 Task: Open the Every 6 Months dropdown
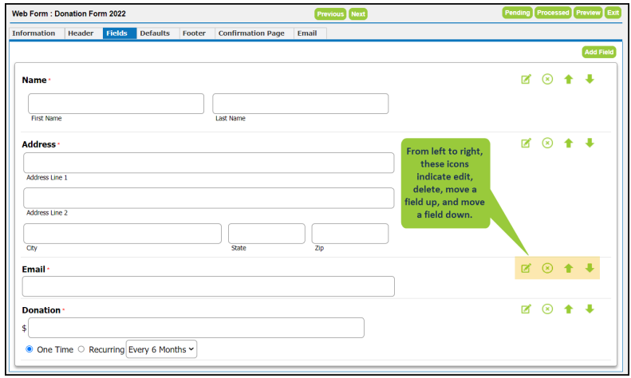(x=161, y=349)
